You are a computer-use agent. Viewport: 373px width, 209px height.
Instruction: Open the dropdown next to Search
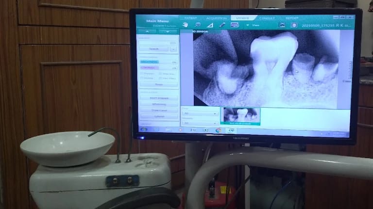173,49
